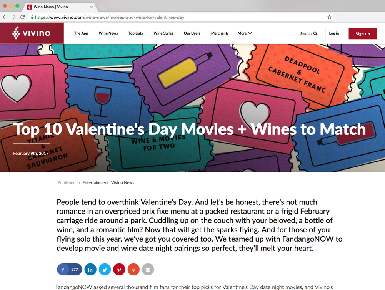
Task: Click the 'Published in' label
Action: pos(69,182)
